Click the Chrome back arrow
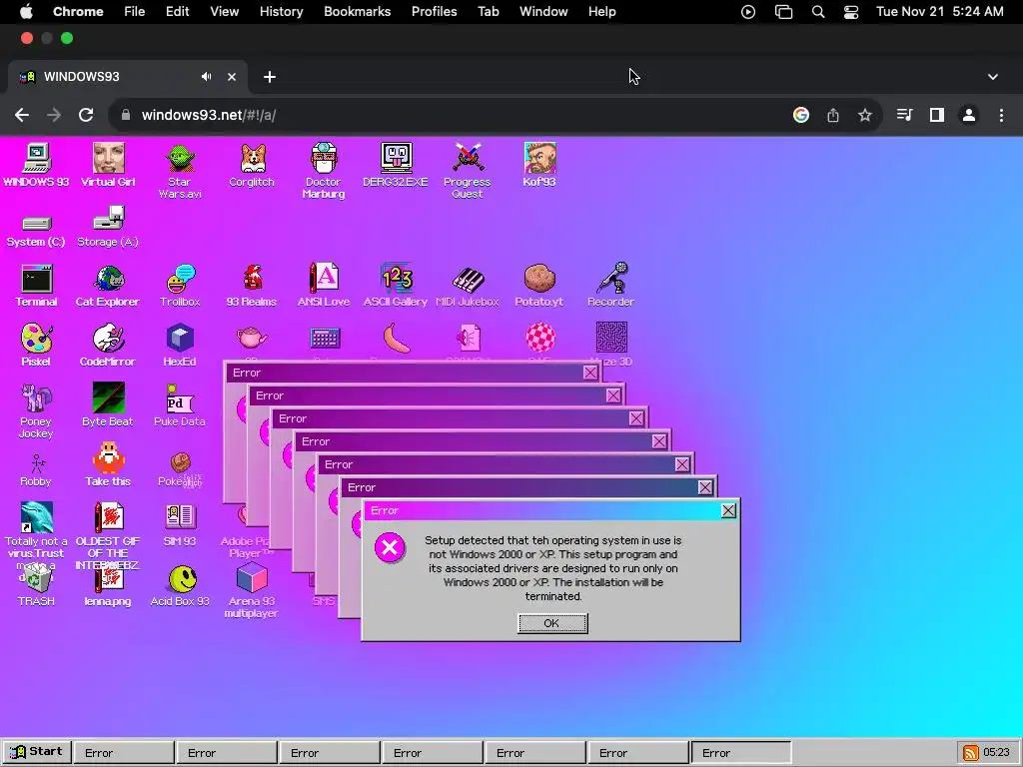Viewport: 1023px width, 767px height. (22, 116)
